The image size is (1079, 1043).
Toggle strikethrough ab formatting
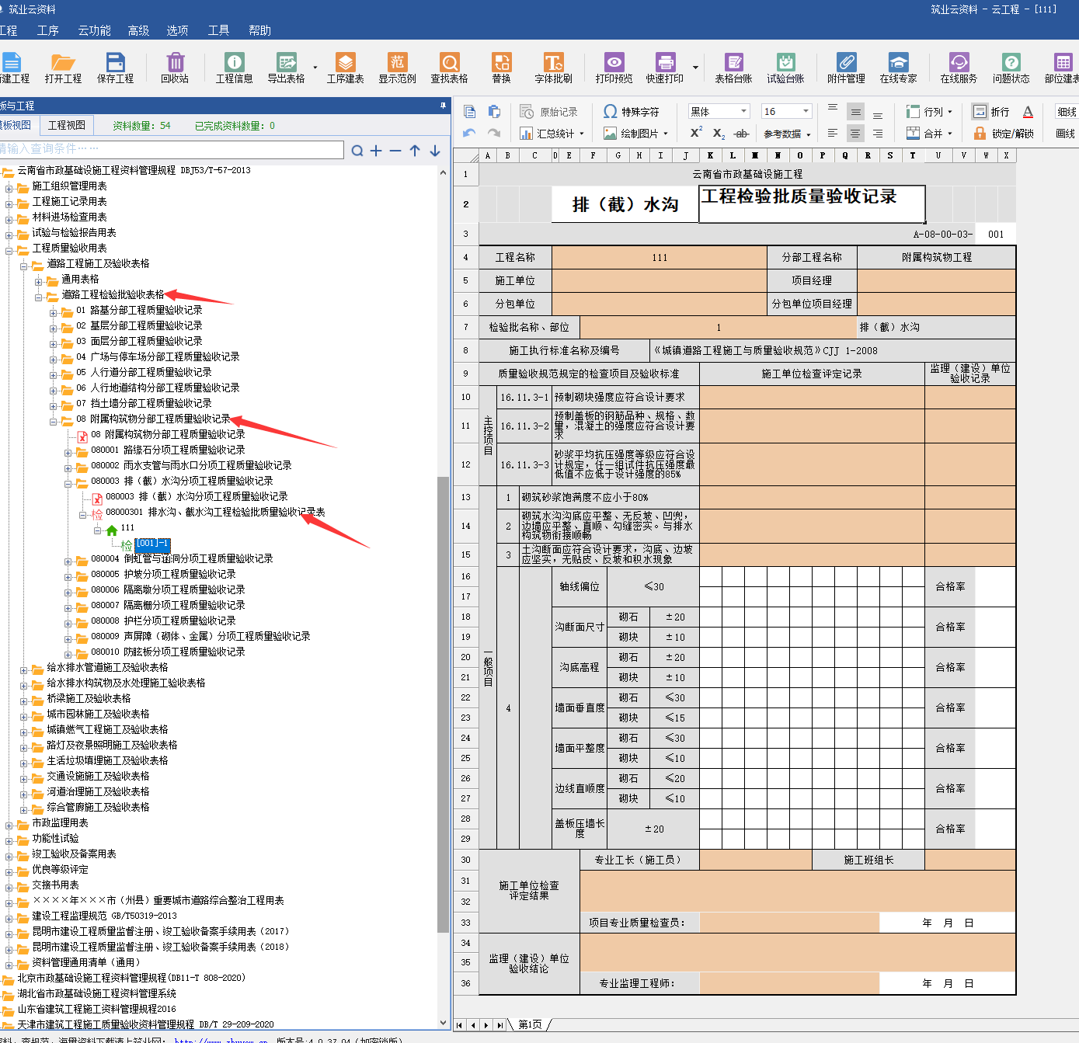[x=742, y=134]
